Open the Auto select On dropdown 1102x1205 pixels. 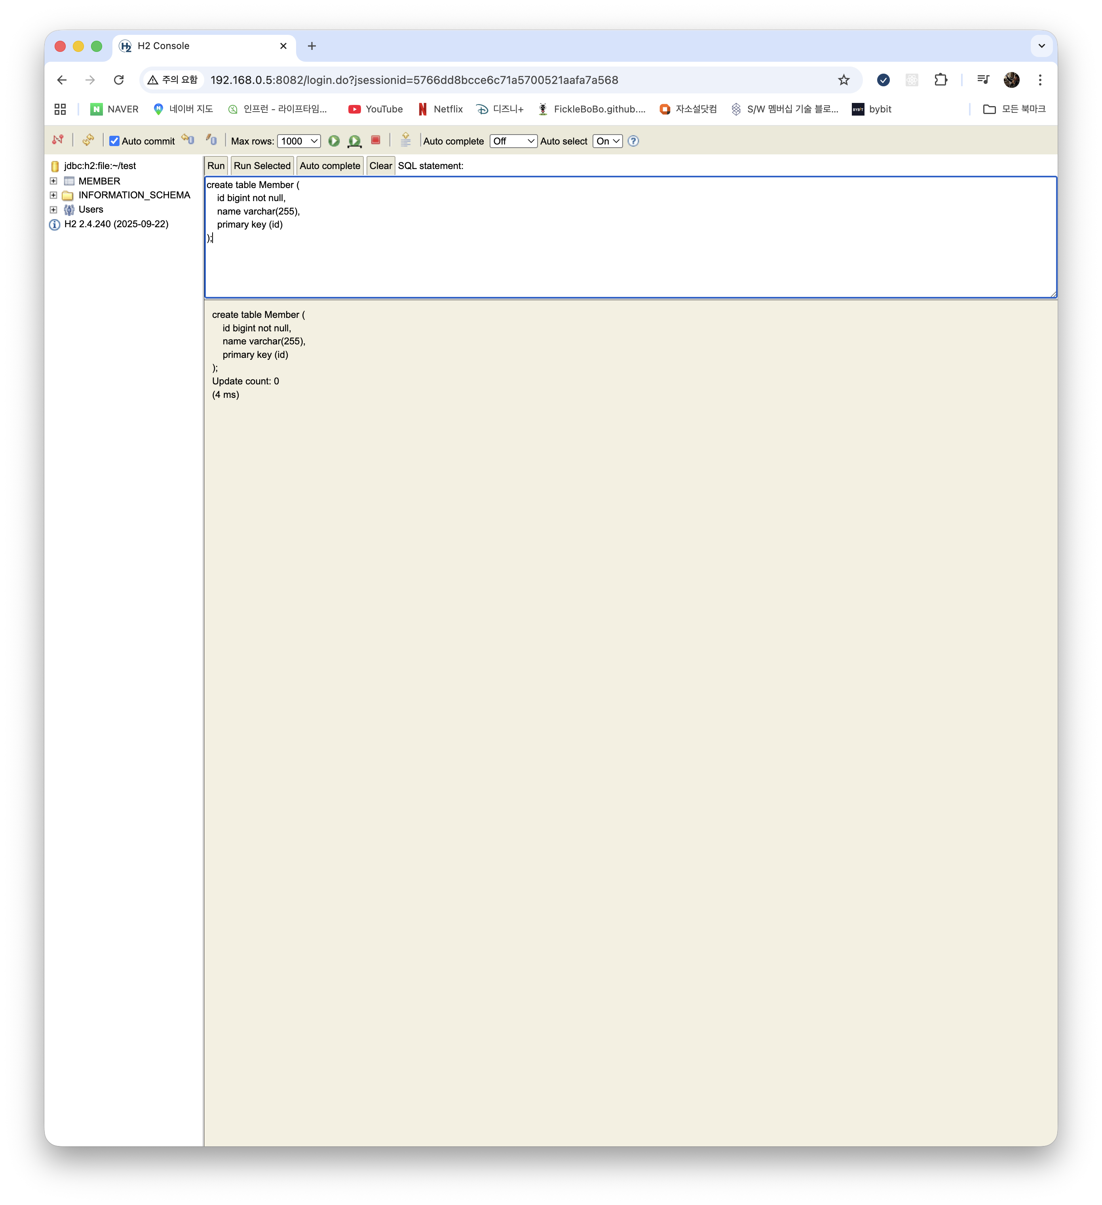point(607,141)
